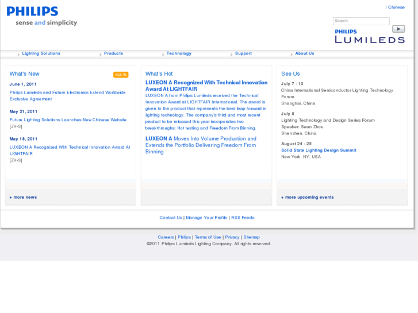Click the June 1, 2011 date
This screenshot has height=313, width=418.
[23, 84]
